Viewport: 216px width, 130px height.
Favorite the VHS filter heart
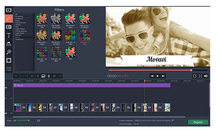[66, 48]
